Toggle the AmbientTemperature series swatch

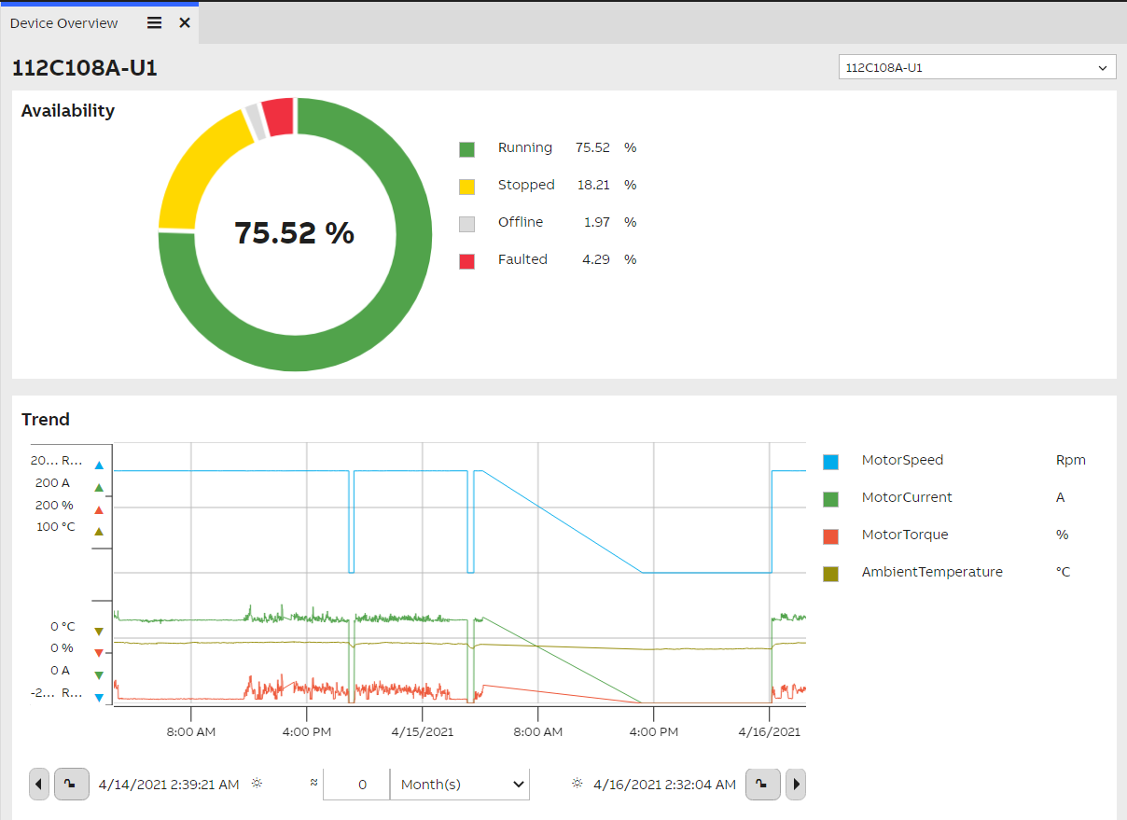click(830, 574)
